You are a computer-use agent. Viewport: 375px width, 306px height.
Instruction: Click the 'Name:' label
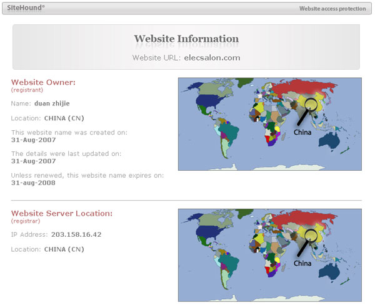pyautogui.click(x=21, y=103)
